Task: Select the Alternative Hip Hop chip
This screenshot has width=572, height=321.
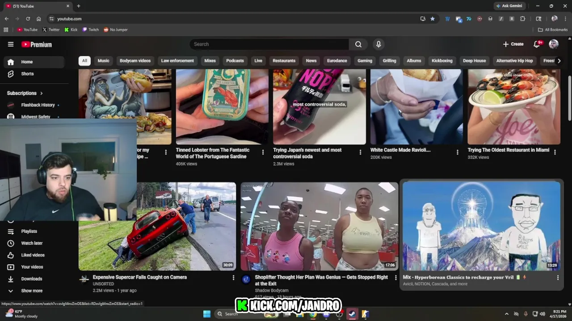Action: point(514,61)
